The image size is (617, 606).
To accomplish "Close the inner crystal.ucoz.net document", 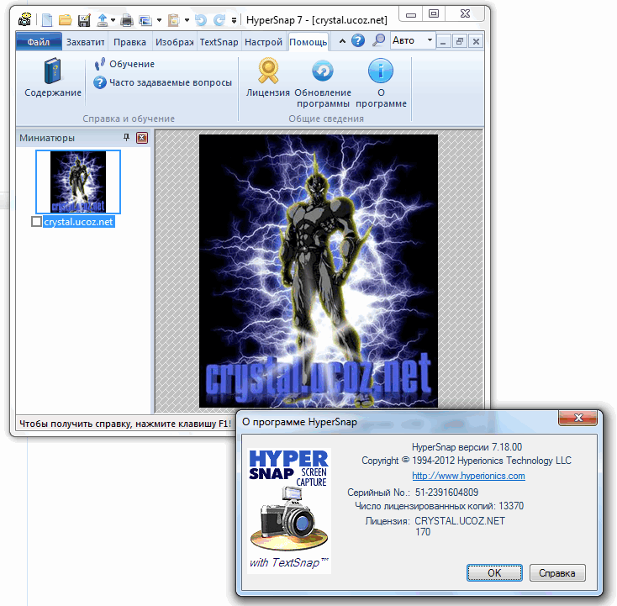I will (x=476, y=41).
